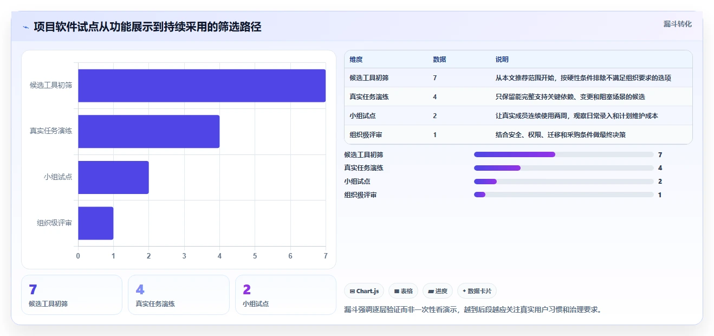This screenshot has width=714, height=336.
Task: Click the 候选工具初筛 y-axis label in chart
Action: (x=51, y=86)
